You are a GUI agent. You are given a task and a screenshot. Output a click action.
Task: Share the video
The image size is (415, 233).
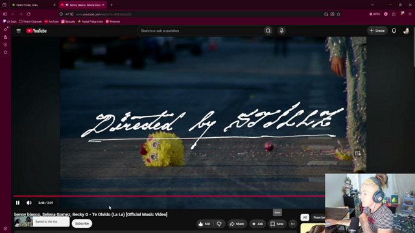[x=237, y=224]
